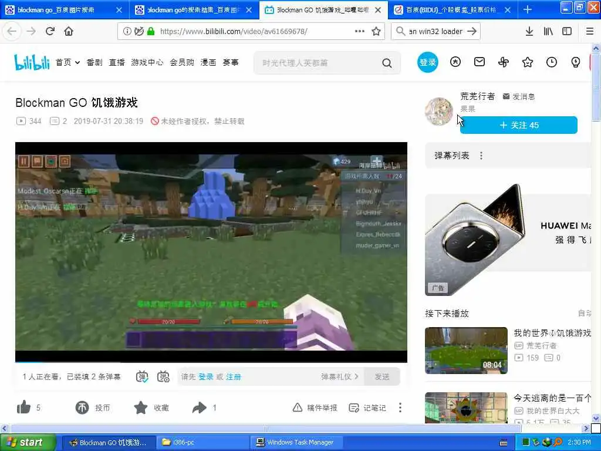Click the bilibili search input field
The image size is (601, 451).
320,63
